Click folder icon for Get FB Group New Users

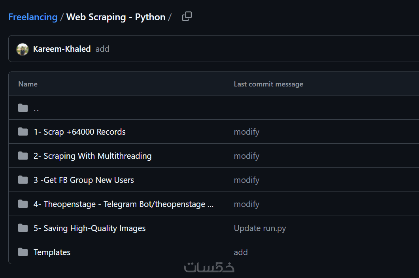tap(23, 180)
